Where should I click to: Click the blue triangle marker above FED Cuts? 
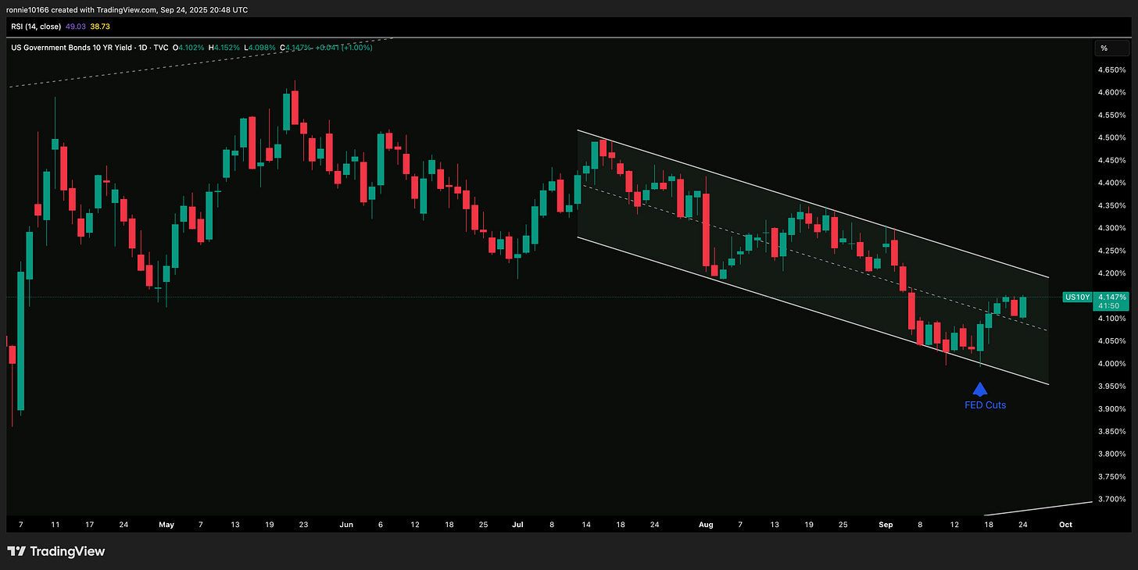pyautogui.click(x=979, y=389)
